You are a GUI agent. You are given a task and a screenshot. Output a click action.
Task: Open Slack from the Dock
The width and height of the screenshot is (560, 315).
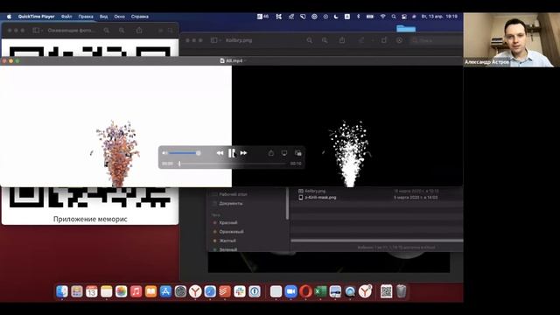[x=240, y=291]
